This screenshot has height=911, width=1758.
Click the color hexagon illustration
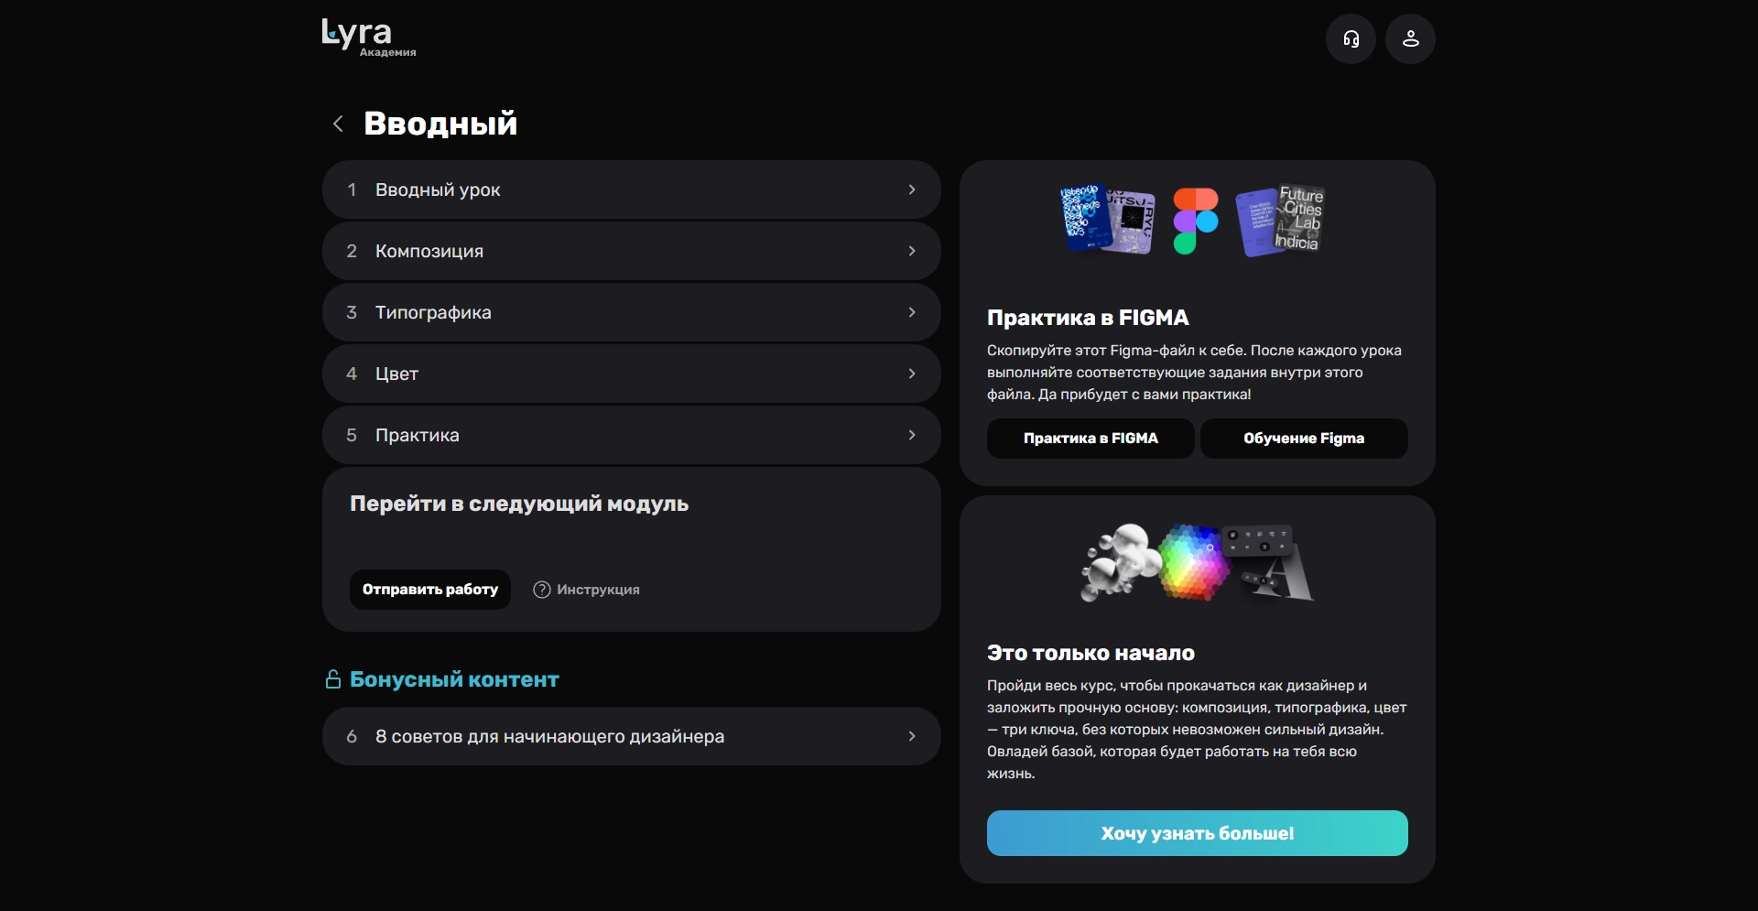[x=1194, y=562]
